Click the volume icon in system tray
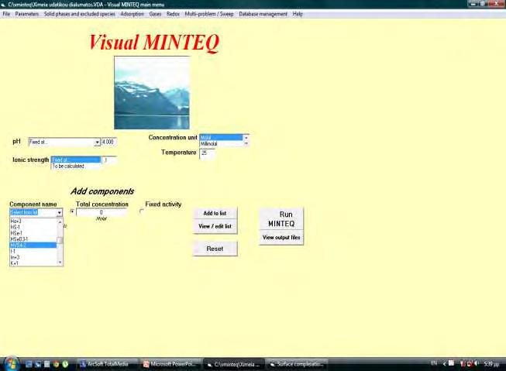The image size is (506, 371). click(x=477, y=364)
